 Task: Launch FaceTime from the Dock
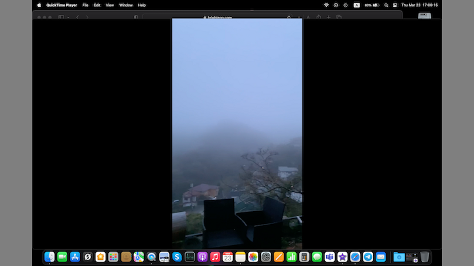(62, 257)
